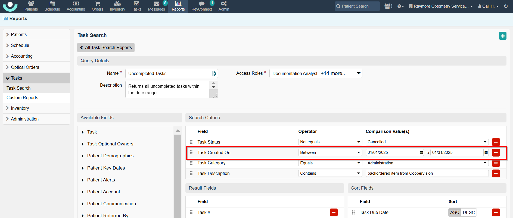The height and width of the screenshot is (218, 513).
Task: Open the Schedule tab in top navigation
Action: 52,6
